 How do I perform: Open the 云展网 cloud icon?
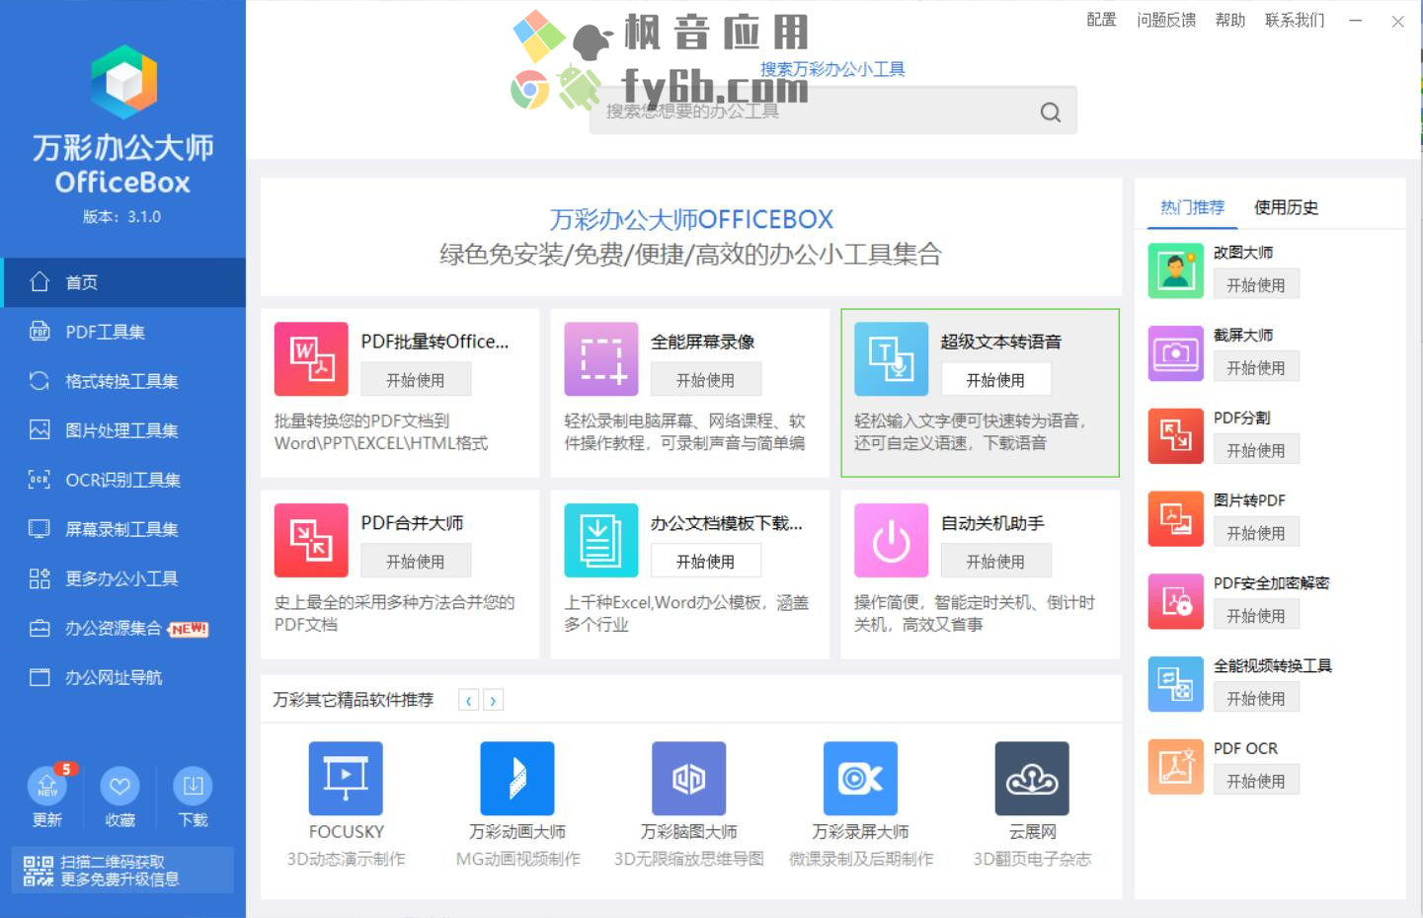pyautogui.click(x=1032, y=779)
